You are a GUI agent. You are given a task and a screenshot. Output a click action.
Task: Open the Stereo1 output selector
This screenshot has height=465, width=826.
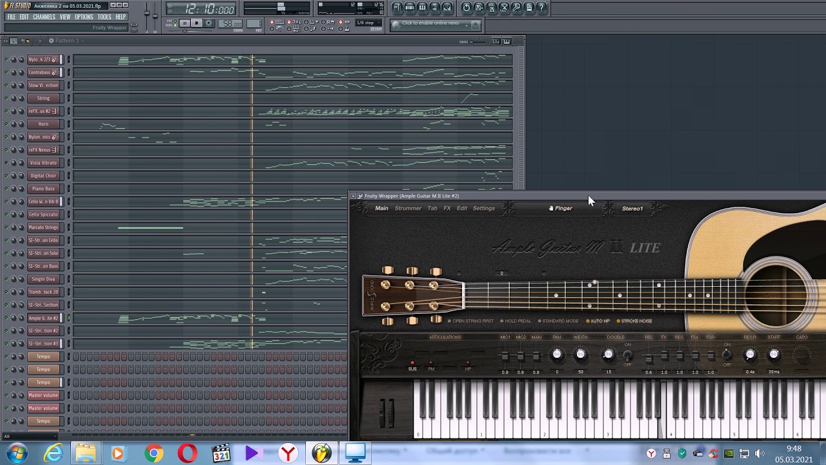point(632,209)
